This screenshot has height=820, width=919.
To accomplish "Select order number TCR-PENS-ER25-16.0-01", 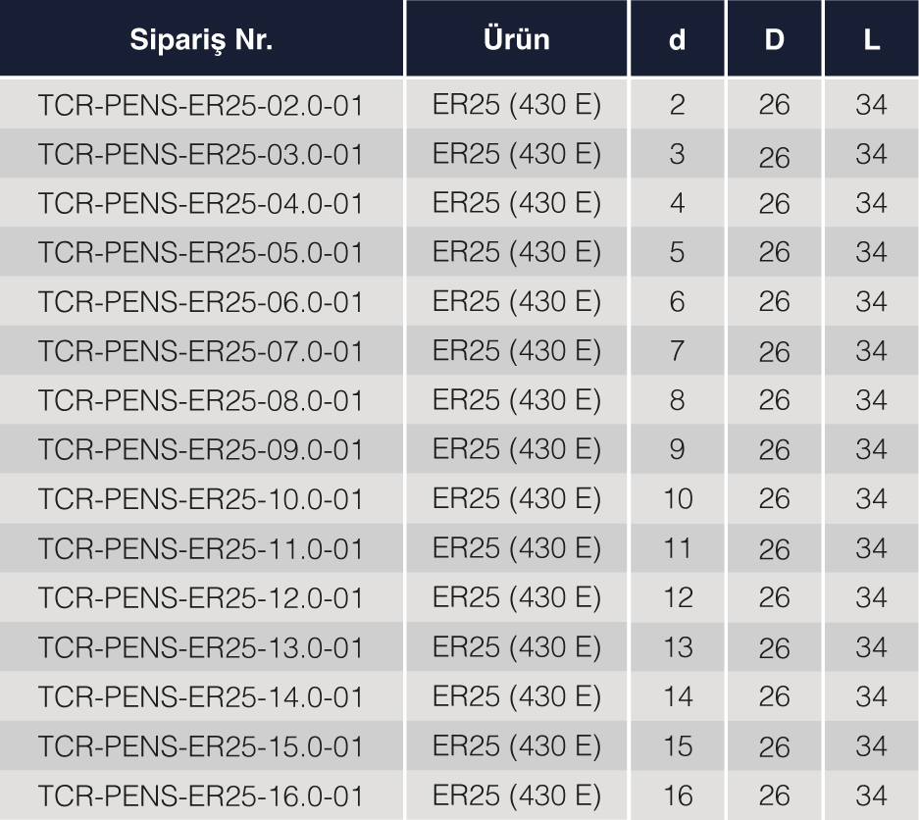I will pyautogui.click(x=201, y=795).
